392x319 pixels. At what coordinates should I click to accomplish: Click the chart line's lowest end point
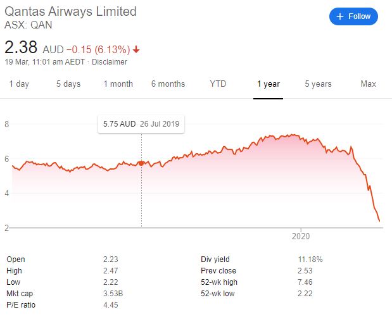tap(379, 221)
